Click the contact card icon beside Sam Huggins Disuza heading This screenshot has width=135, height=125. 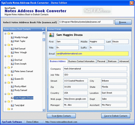coord(51,35)
